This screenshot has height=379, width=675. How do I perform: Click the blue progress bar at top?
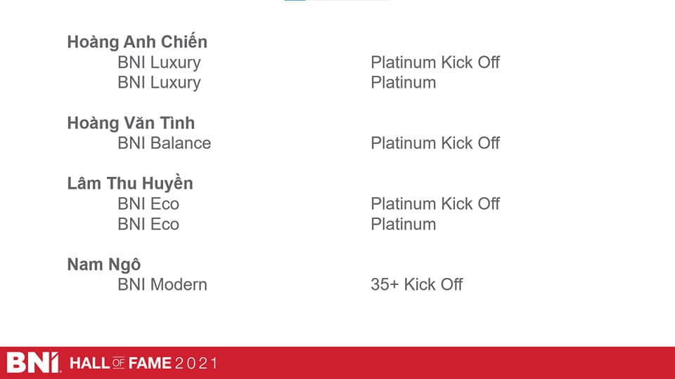click(x=295, y=1)
